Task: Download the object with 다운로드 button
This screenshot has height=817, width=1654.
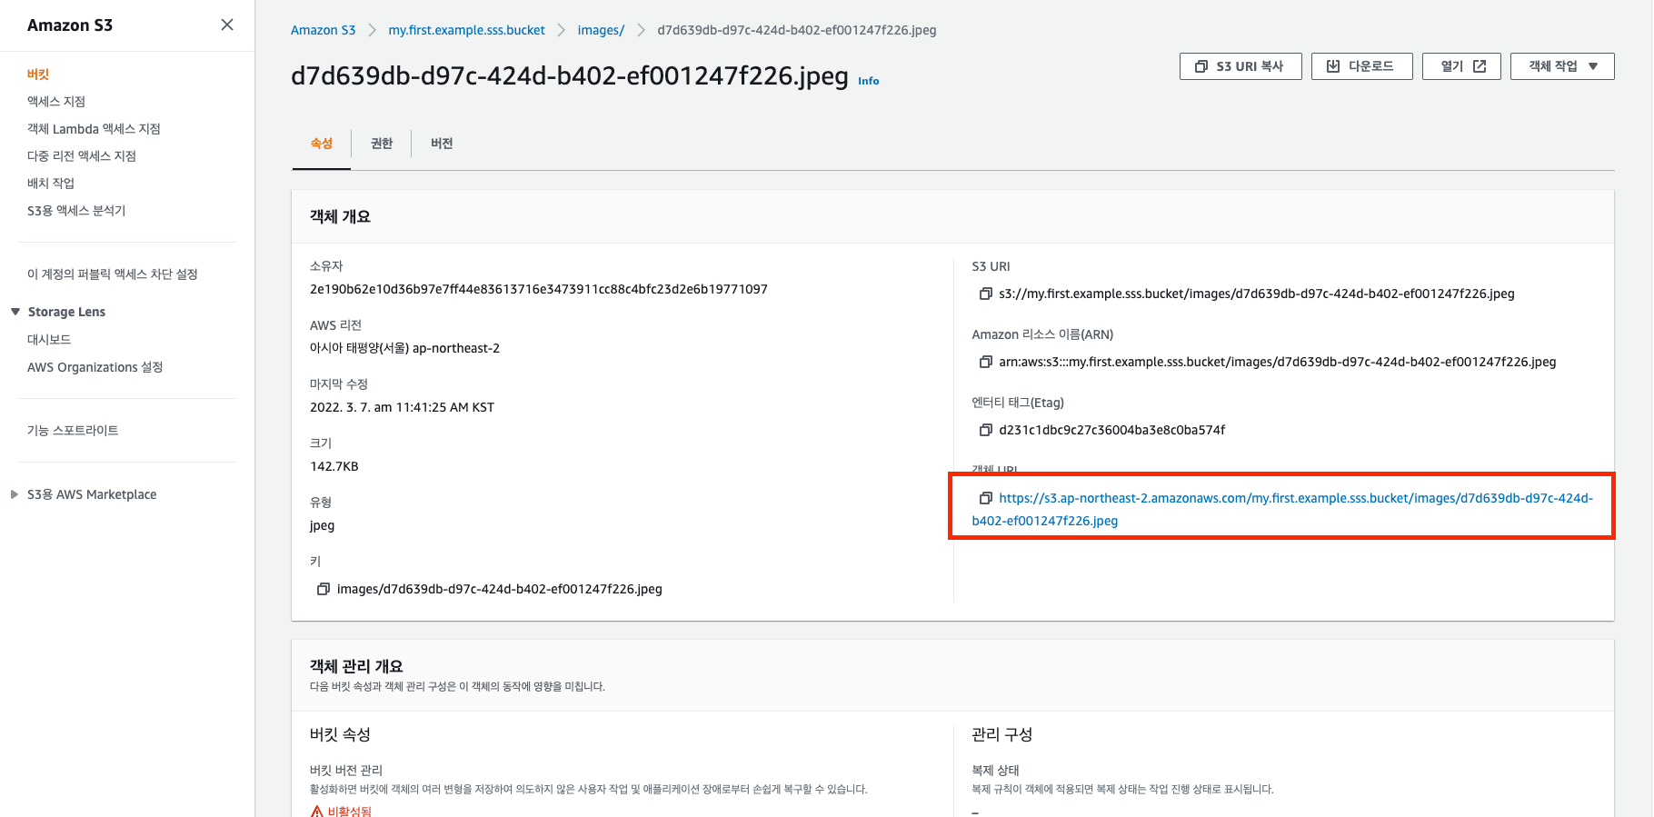Action: pyautogui.click(x=1361, y=66)
